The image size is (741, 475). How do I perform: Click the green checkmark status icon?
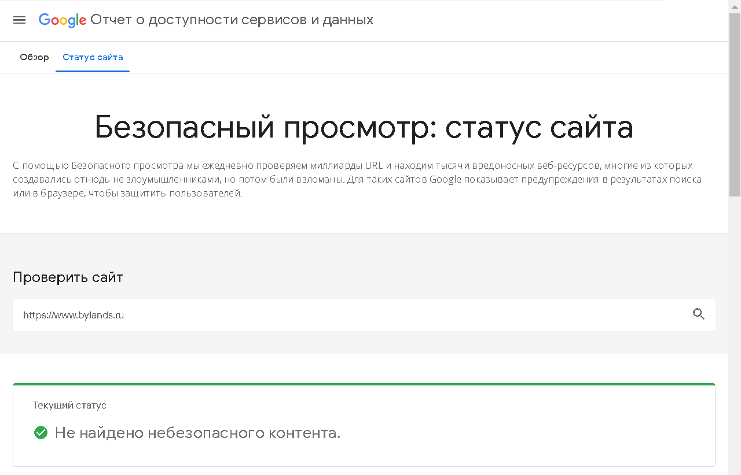tap(41, 433)
